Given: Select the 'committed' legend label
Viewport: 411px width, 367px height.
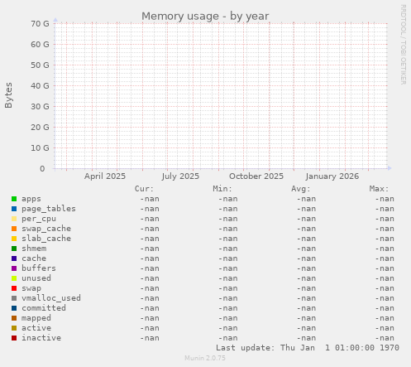Looking at the screenshot, I should click(44, 308).
